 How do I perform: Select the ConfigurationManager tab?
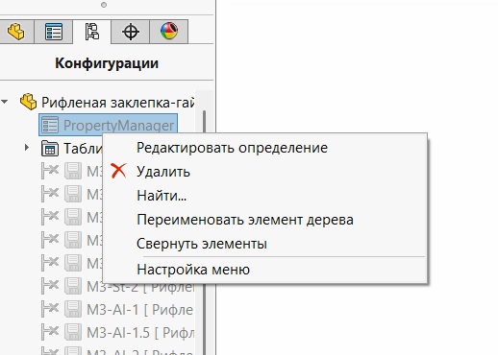pyautogui.click(x=92, y=32)
